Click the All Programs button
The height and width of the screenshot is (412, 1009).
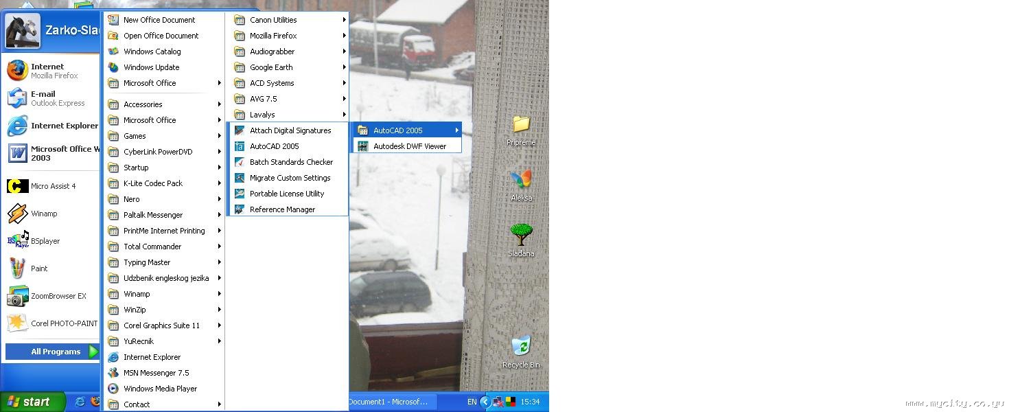coord(52,352)
